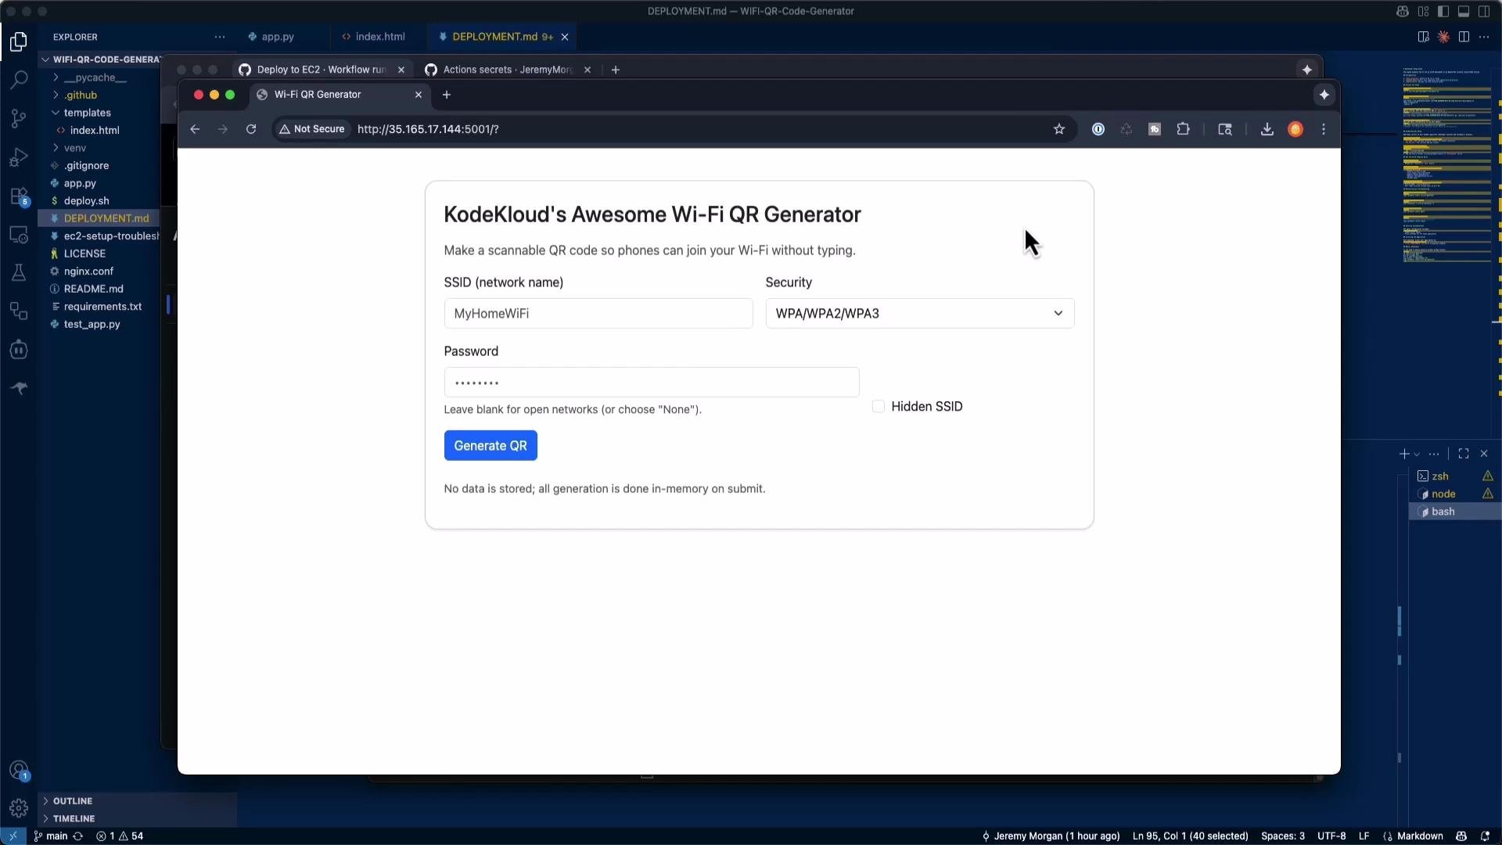Expand the __pycache__ folder

(x=98, y=77)
